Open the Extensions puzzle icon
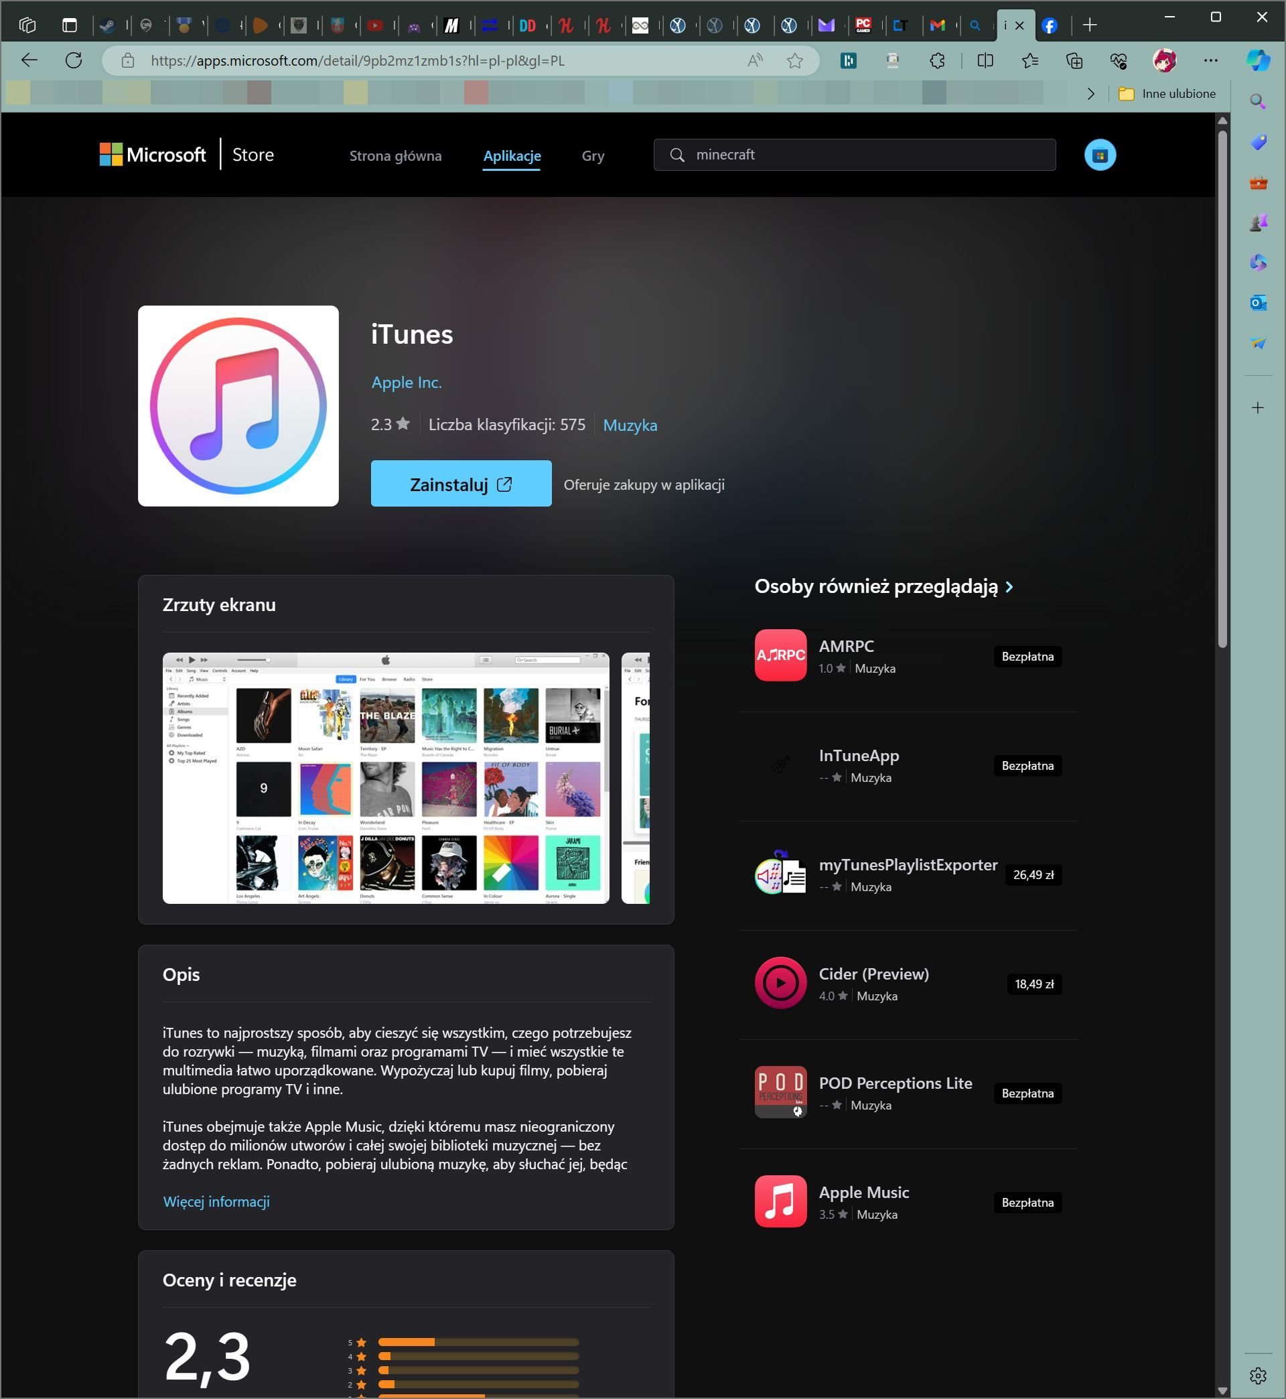 point(937,60)
